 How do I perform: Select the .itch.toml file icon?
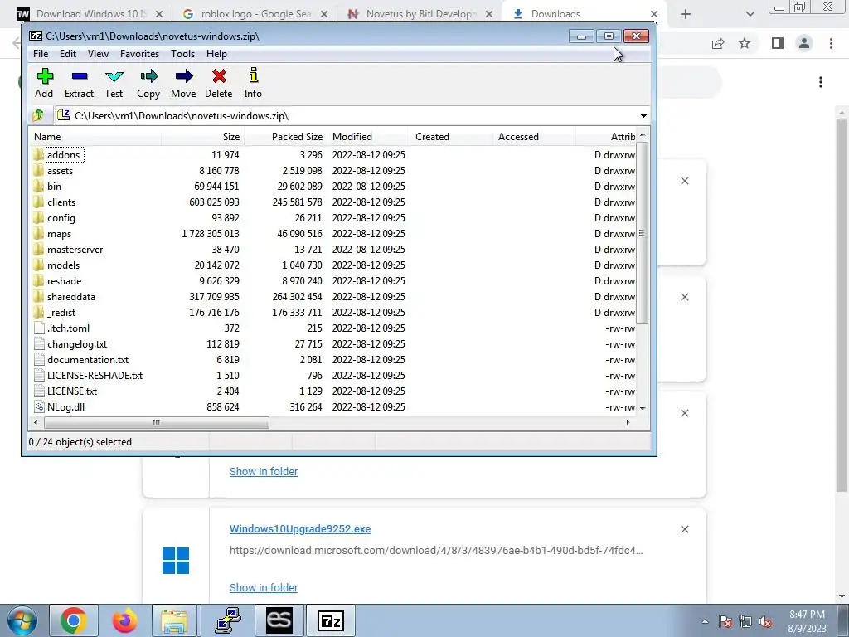pyautogui.click(x=39, y=328)
